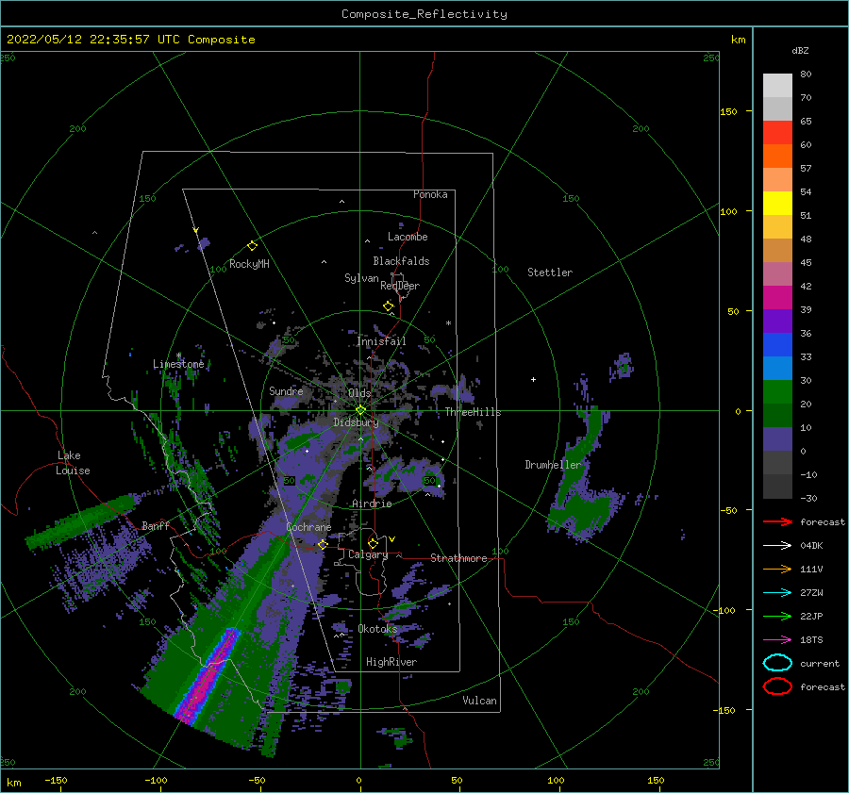Click the Cochrane city label

point(308,527)
